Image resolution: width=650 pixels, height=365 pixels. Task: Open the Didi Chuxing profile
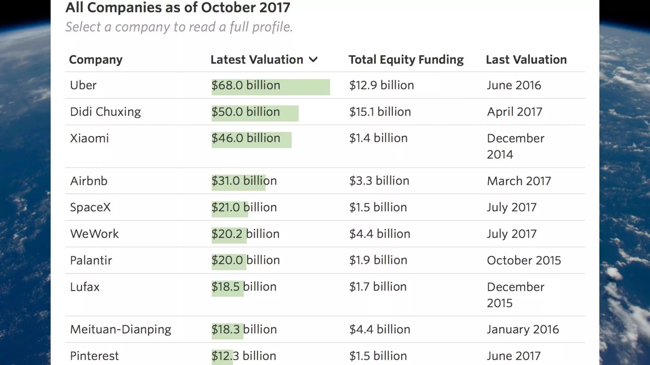point(105,112)
